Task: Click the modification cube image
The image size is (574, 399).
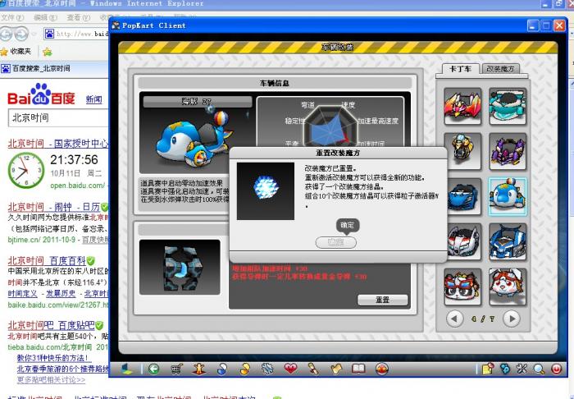Action: [180, 267]
